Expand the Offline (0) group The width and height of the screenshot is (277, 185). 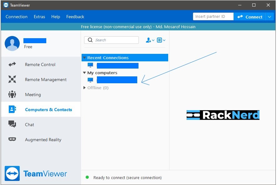tap(84, 88)
